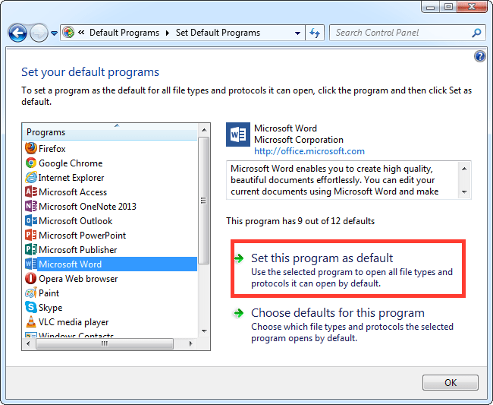This screenshot has width=493, height=405.
Task: Click the Programs column header
Action: (x=110, y=132)
